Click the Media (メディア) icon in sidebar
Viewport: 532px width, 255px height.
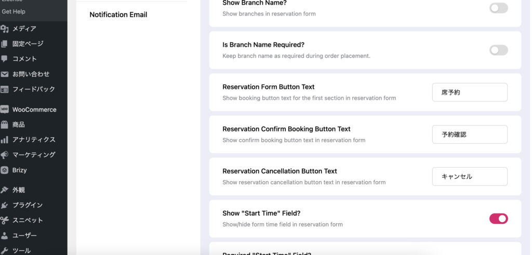5,29
